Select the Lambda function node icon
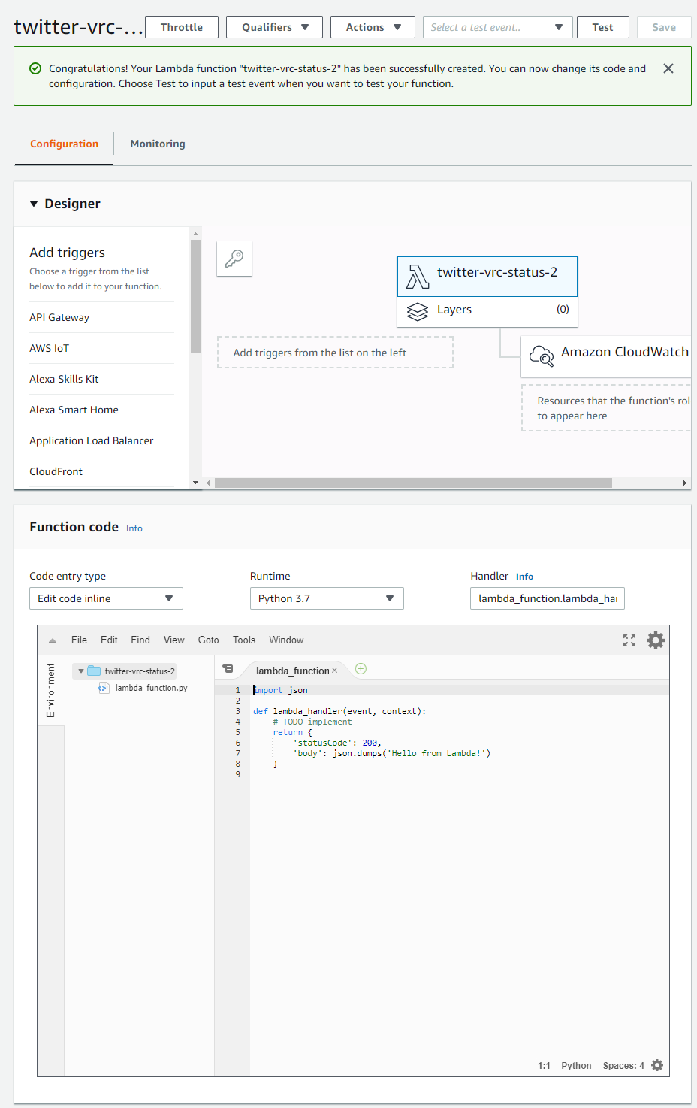 pyautogui.click(x=418, y=276)
